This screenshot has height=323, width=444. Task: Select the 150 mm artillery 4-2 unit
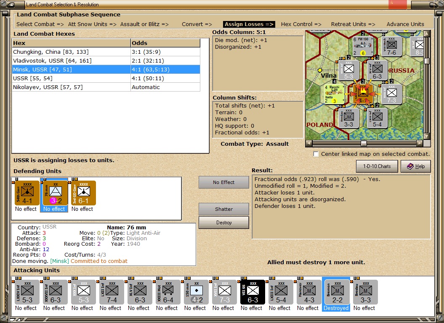click(196, 292)
